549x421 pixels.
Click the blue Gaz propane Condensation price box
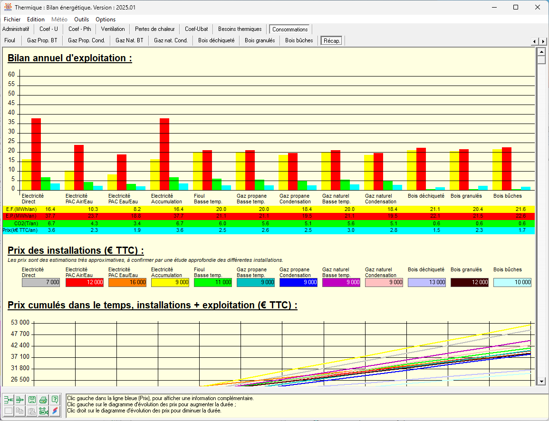pyautogui.click(x=299, y=282)
